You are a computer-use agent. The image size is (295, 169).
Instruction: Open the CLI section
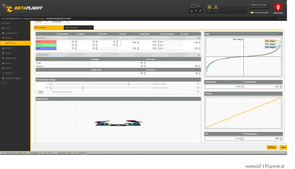click(x=15, y=83)
